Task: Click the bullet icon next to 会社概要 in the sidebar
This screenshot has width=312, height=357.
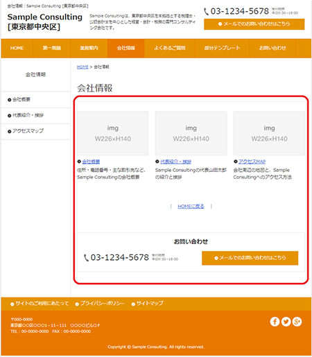Action: point(9,100)
